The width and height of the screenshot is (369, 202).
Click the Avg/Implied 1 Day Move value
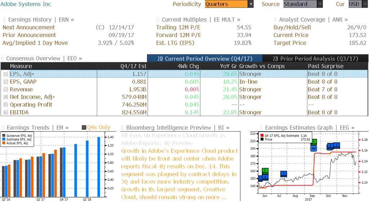(116, 43)
